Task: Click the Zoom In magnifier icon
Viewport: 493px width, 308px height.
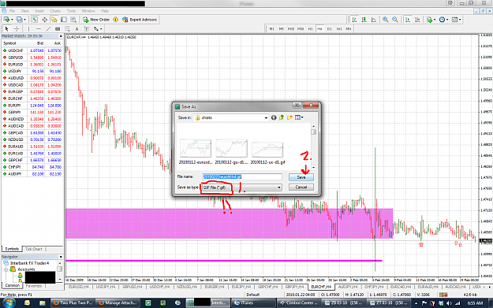Action: tap(386, 20)
